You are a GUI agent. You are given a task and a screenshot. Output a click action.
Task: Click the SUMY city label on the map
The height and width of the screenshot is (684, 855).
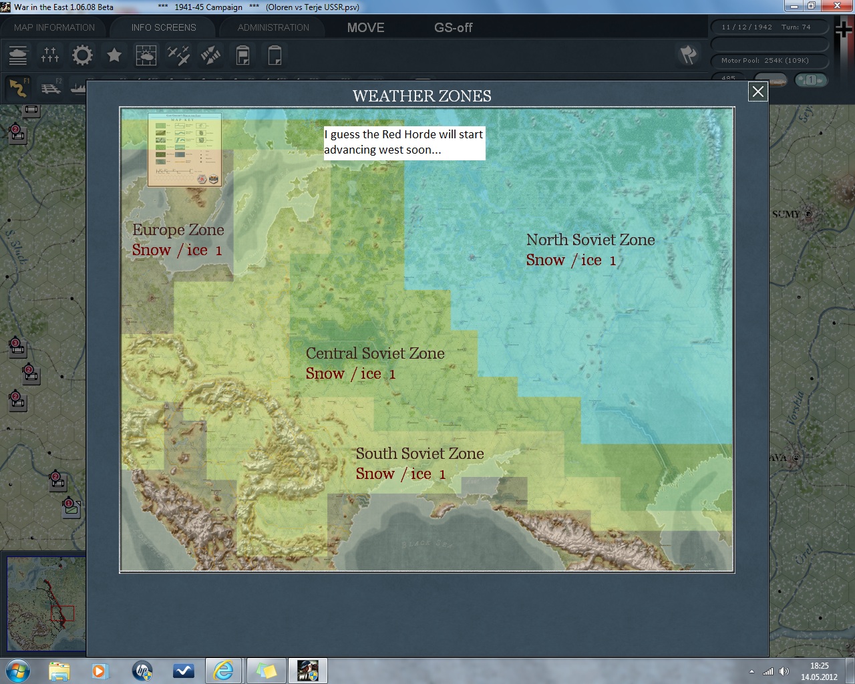point(786,214)
